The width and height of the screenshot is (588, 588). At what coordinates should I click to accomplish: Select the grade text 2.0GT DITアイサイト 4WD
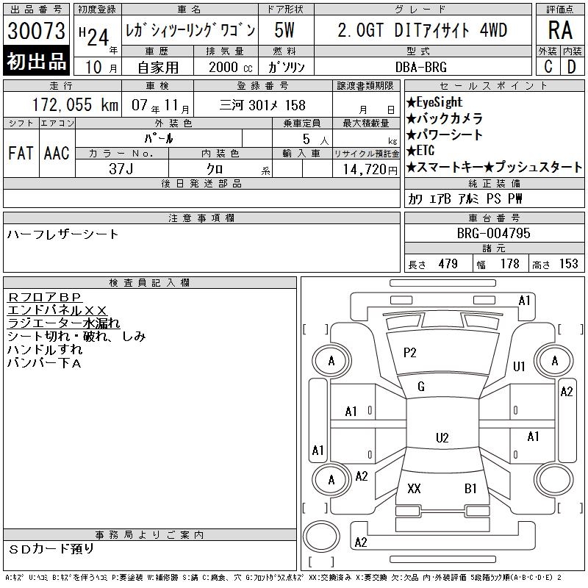[x=422, y=30]
